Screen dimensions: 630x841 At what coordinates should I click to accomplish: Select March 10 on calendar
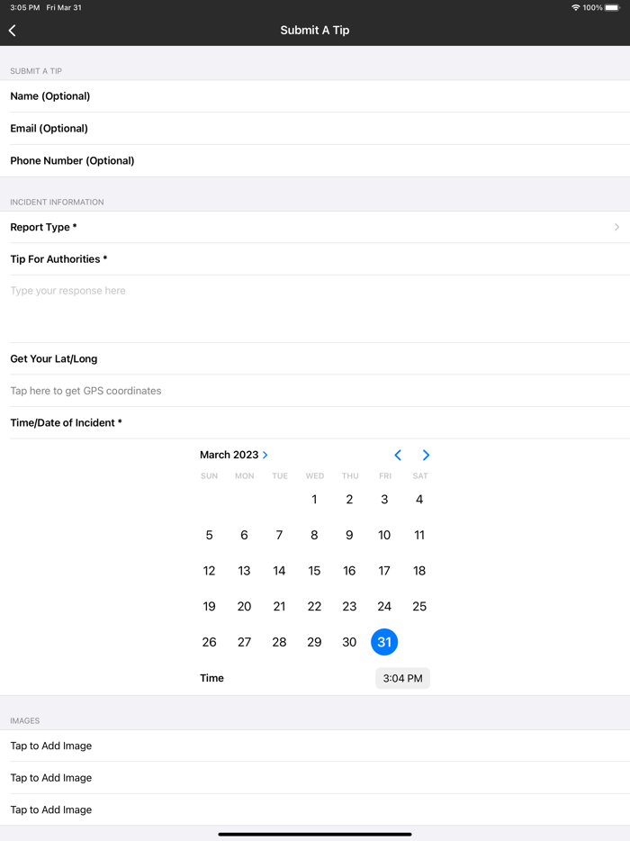[384, 535]
